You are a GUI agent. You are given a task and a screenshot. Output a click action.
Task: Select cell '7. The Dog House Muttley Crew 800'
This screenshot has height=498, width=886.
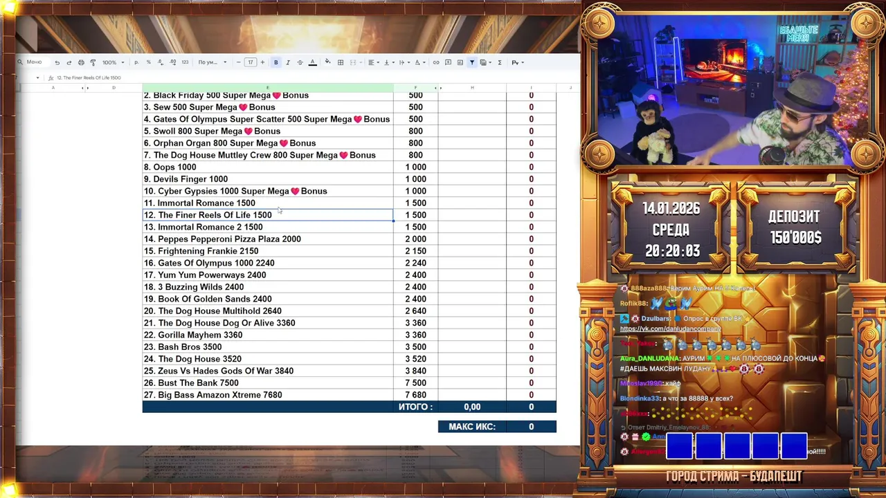pos(268,155)
